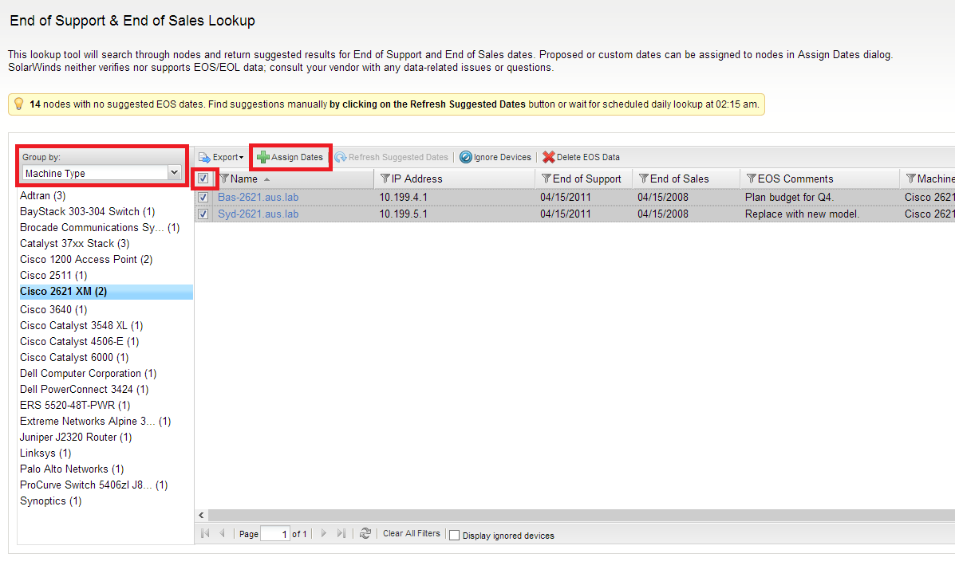Viewport: 955px width, 577px height.
Task: Click the 10.199.5.1 IP address cell
Action: coord(403,214)
